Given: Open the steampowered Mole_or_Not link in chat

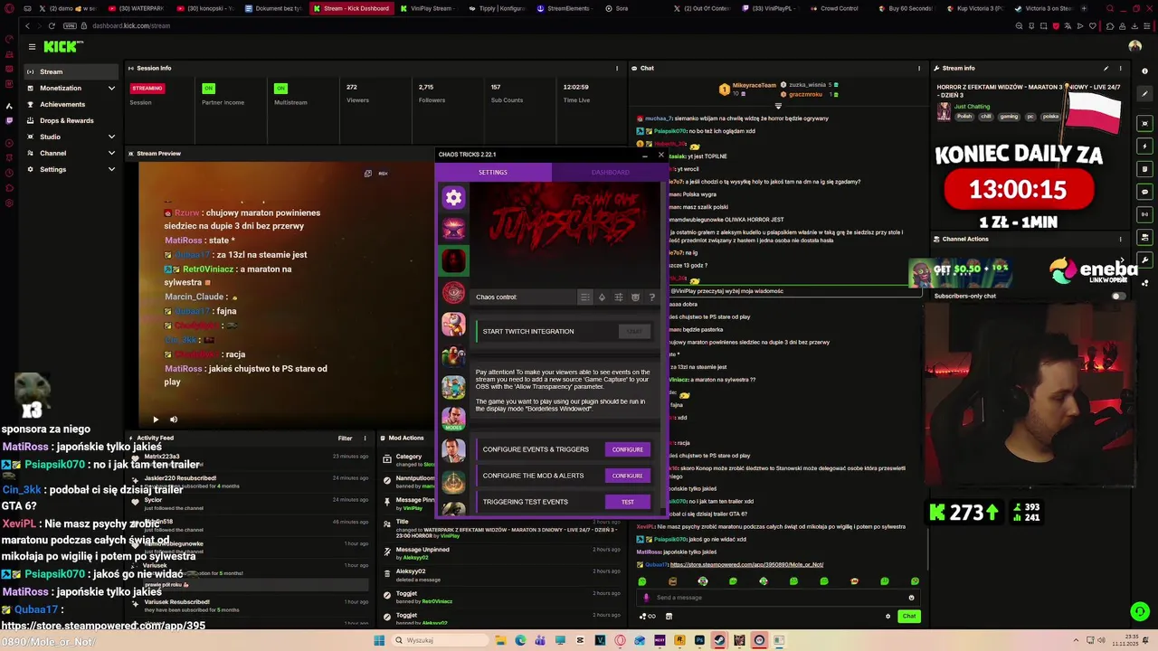Looking at the screenshot, I should point(746,564).
